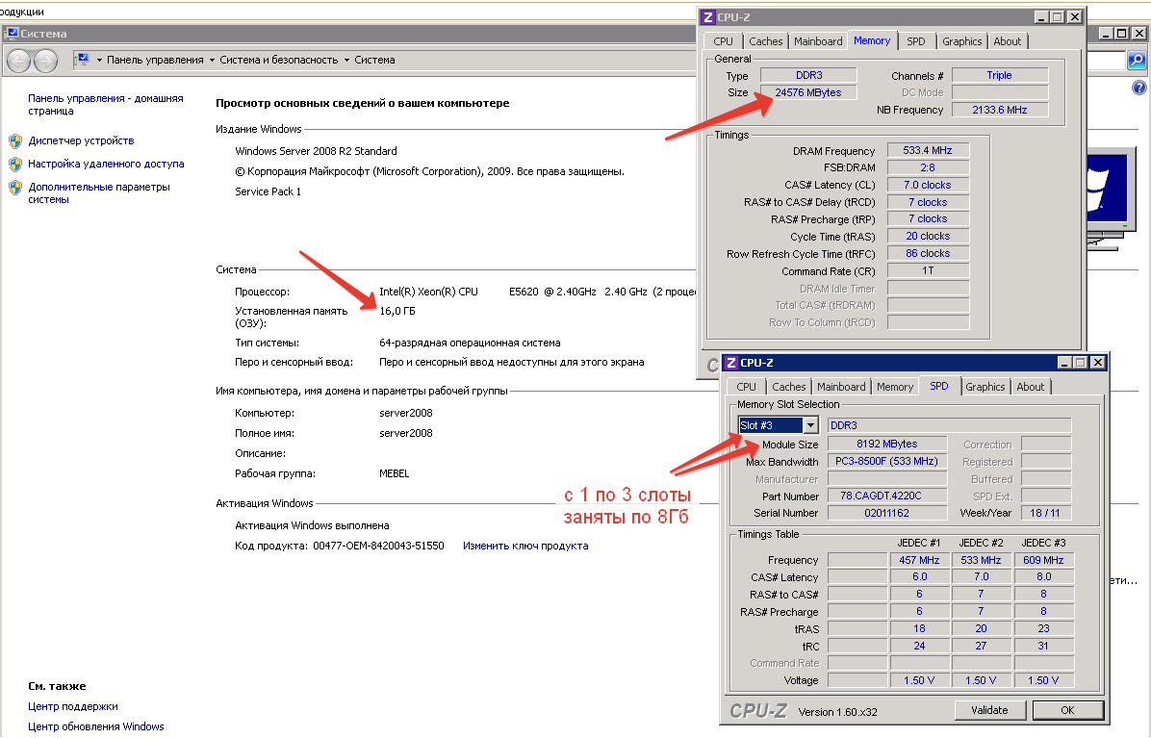Viewport: 1151px width, 738px height.
Task: Expand the address bar root dropdown arrow
Action: [99, 61]
